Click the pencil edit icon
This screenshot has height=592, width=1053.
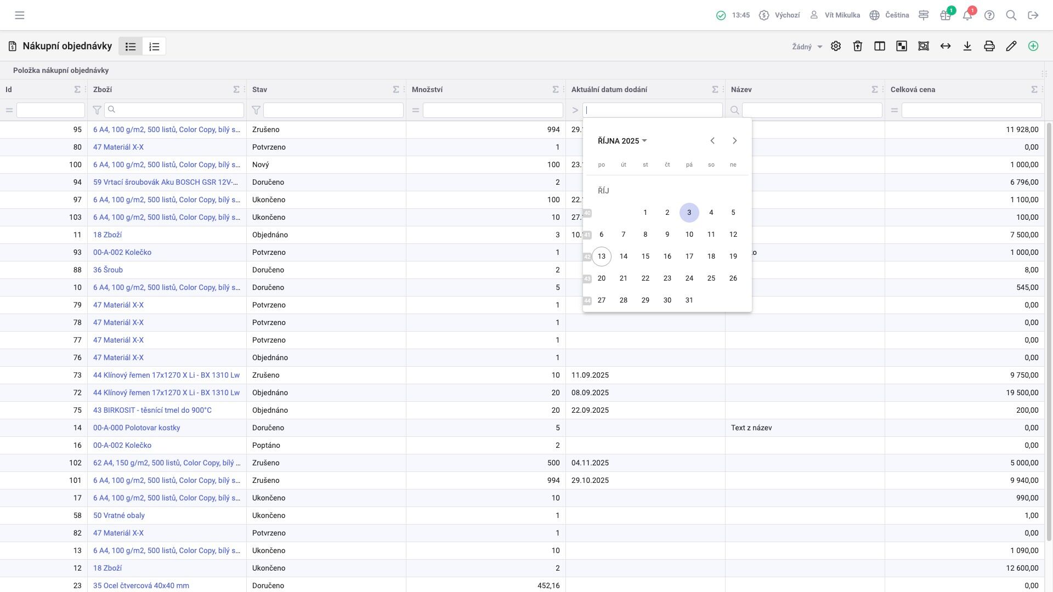[x=1011, y=47]
